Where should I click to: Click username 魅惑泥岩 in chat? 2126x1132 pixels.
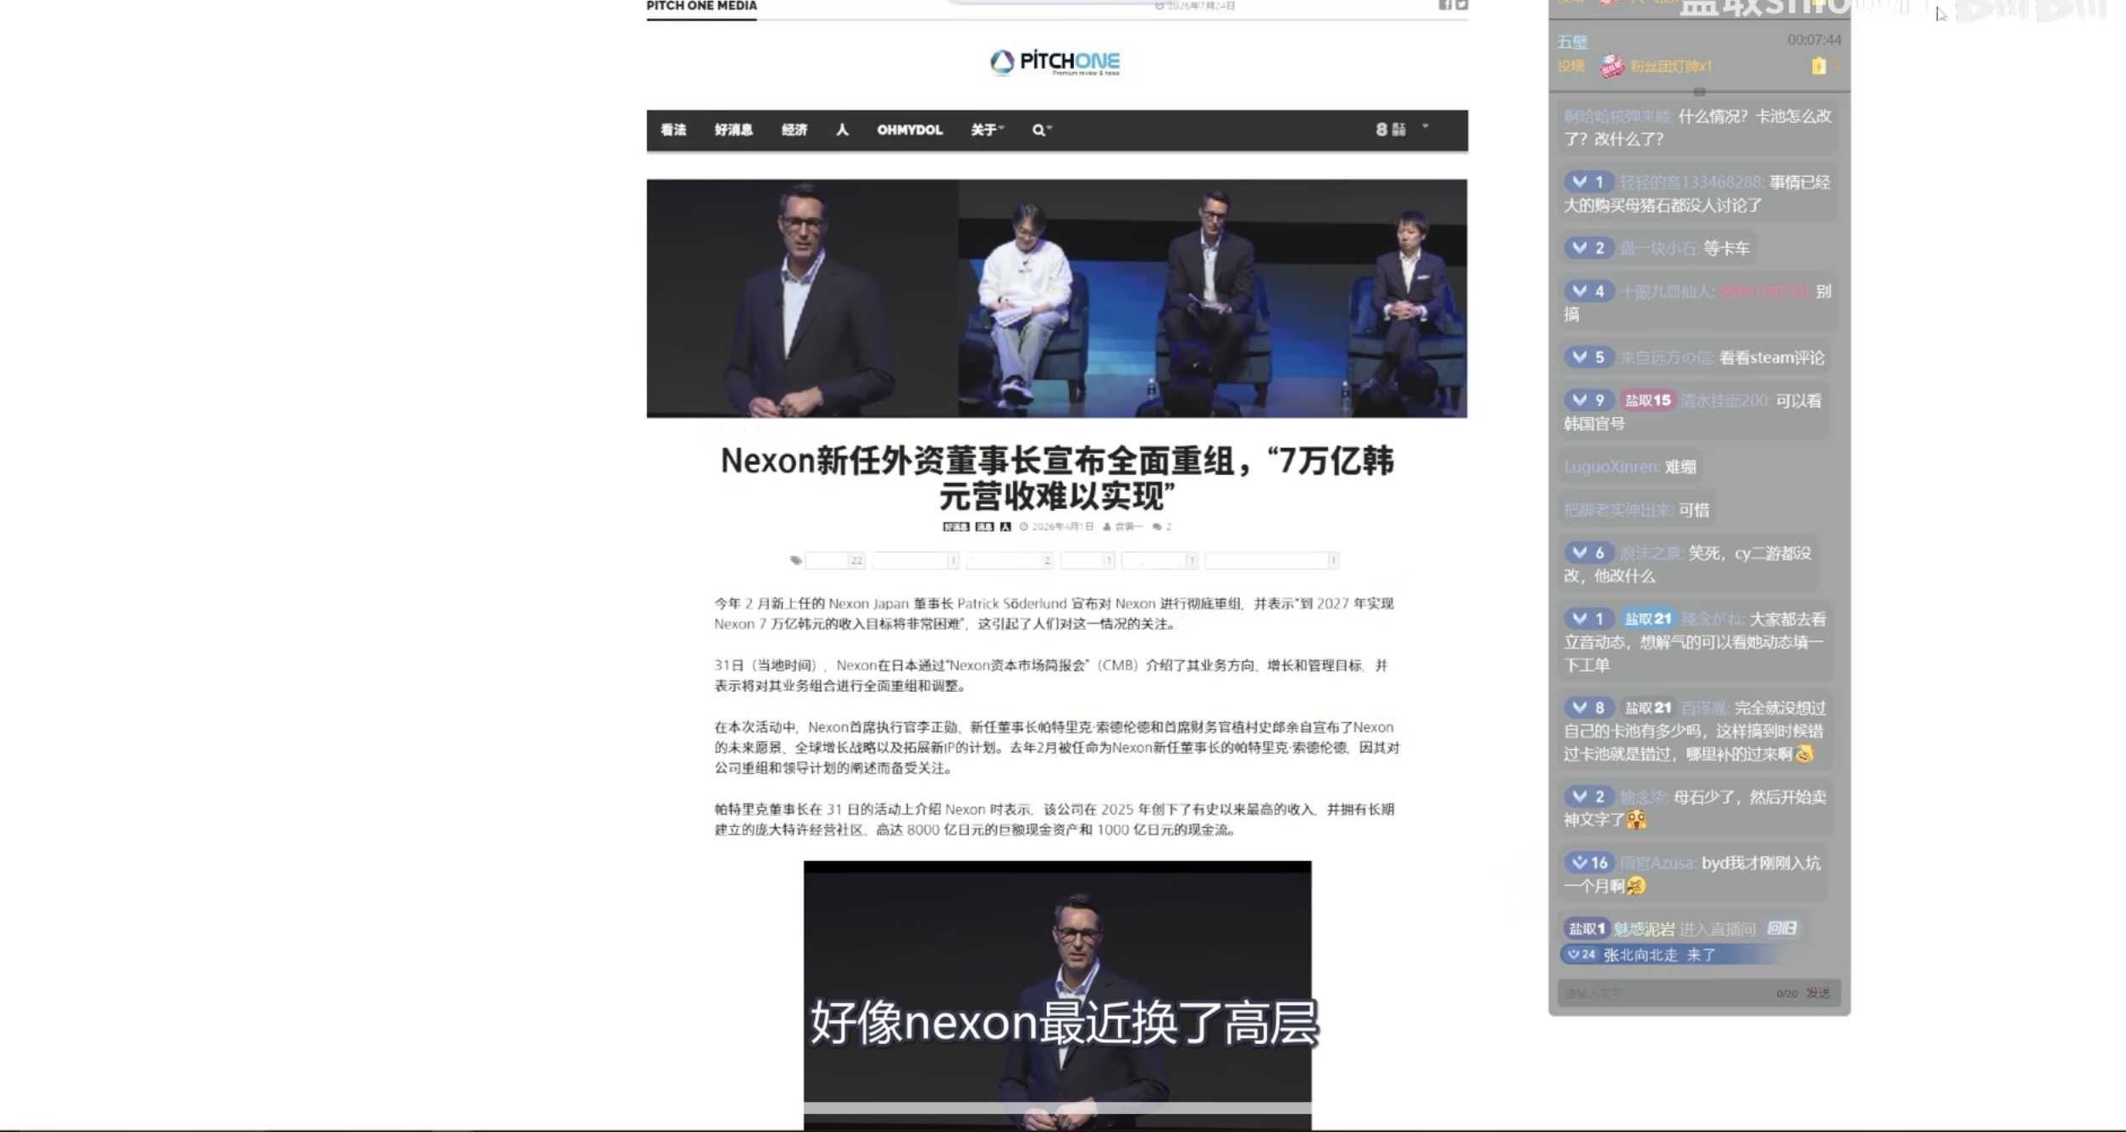tap(1643, 929)
